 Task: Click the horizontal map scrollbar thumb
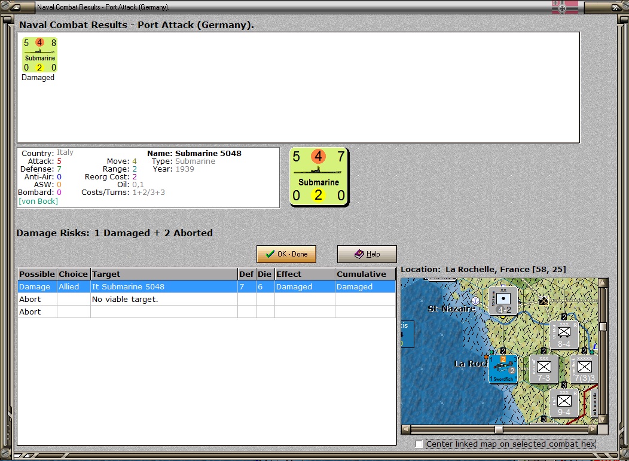(499, 429)
